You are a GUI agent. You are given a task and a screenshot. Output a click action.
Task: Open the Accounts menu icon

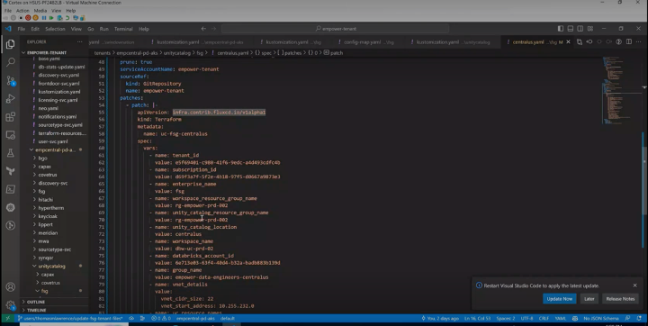(11, 286)
